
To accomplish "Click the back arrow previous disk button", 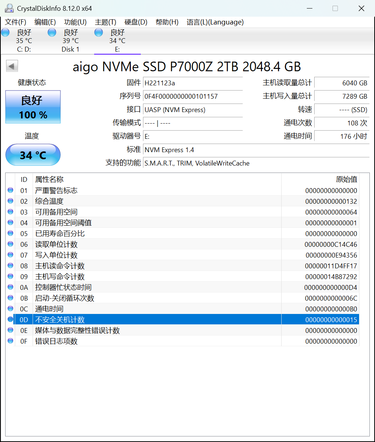I will (x=12, y=66).
